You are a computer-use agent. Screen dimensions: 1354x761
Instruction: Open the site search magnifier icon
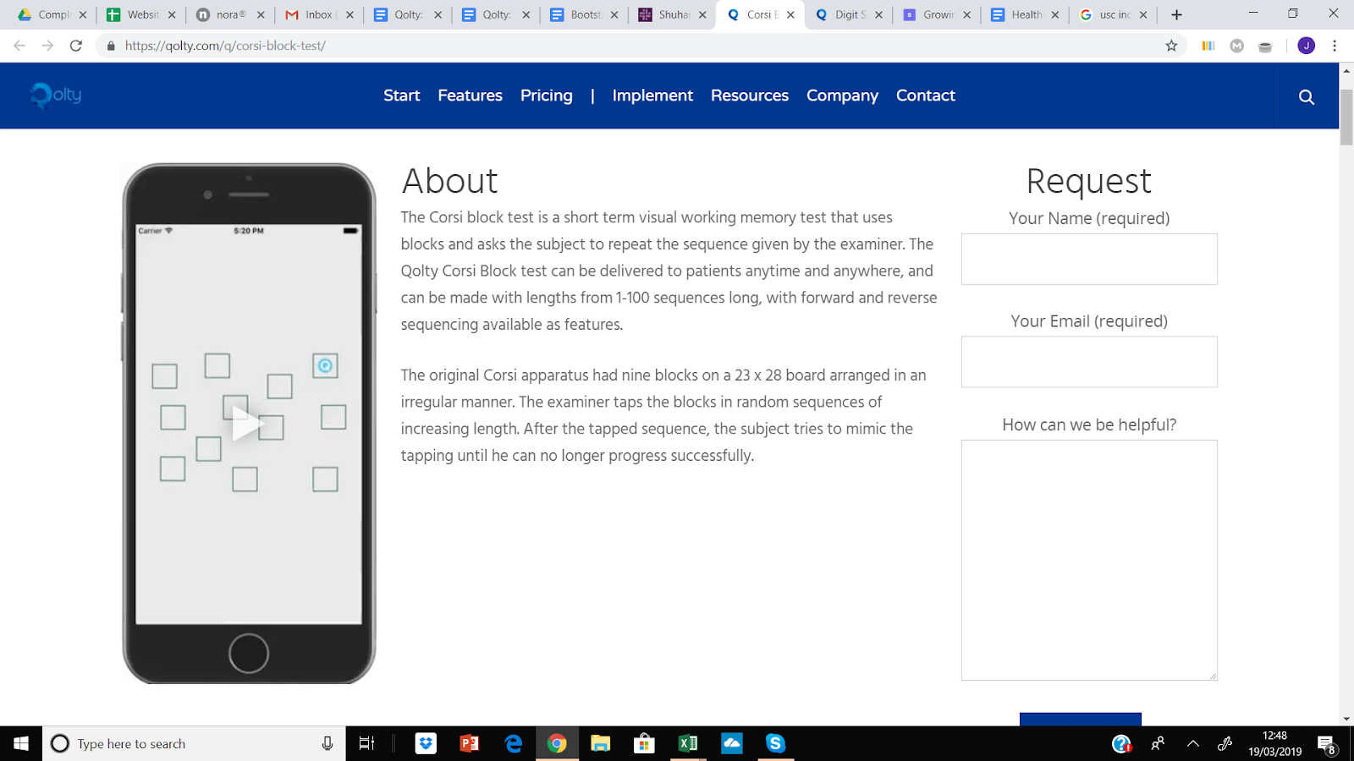click(1307, 96)
